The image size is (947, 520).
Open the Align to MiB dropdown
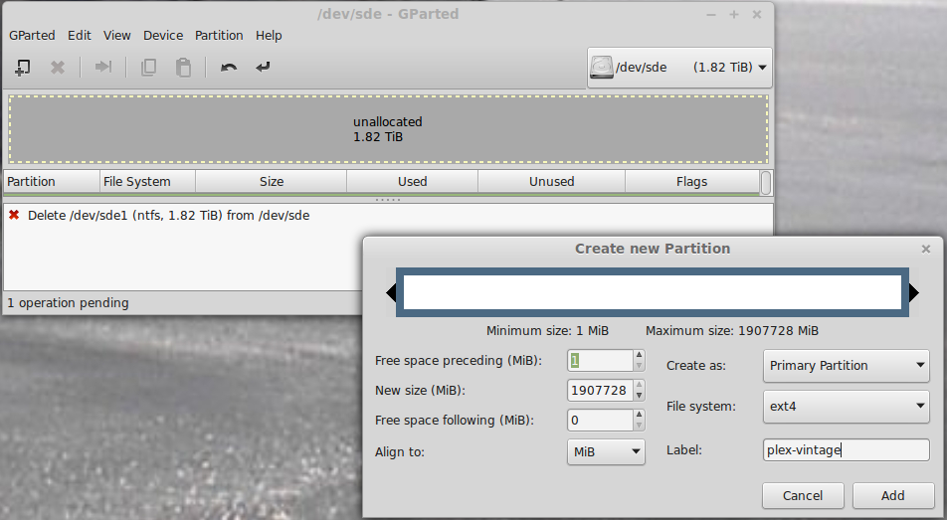tap(606, 451)
